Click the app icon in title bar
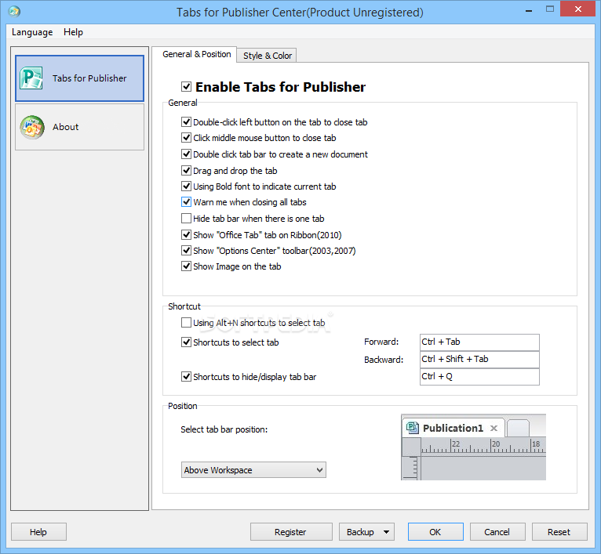The height and width of the screenshot is (554, 601). pos(14,12)
